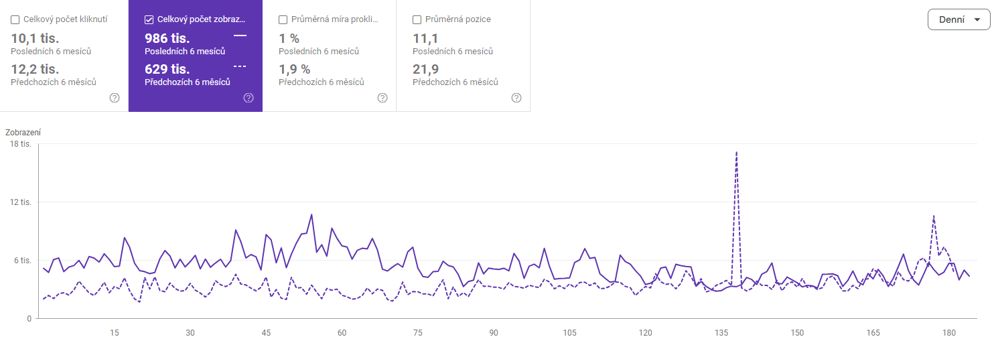994x347 pixels.
Task: Click help icon on Průměrná míra prokliku card
Action: [382, 98]
